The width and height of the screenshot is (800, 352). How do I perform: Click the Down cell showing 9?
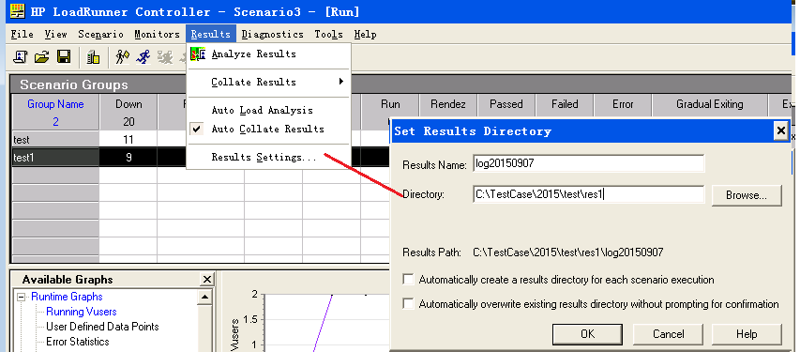pyautogui.click(x=128, y=158)
